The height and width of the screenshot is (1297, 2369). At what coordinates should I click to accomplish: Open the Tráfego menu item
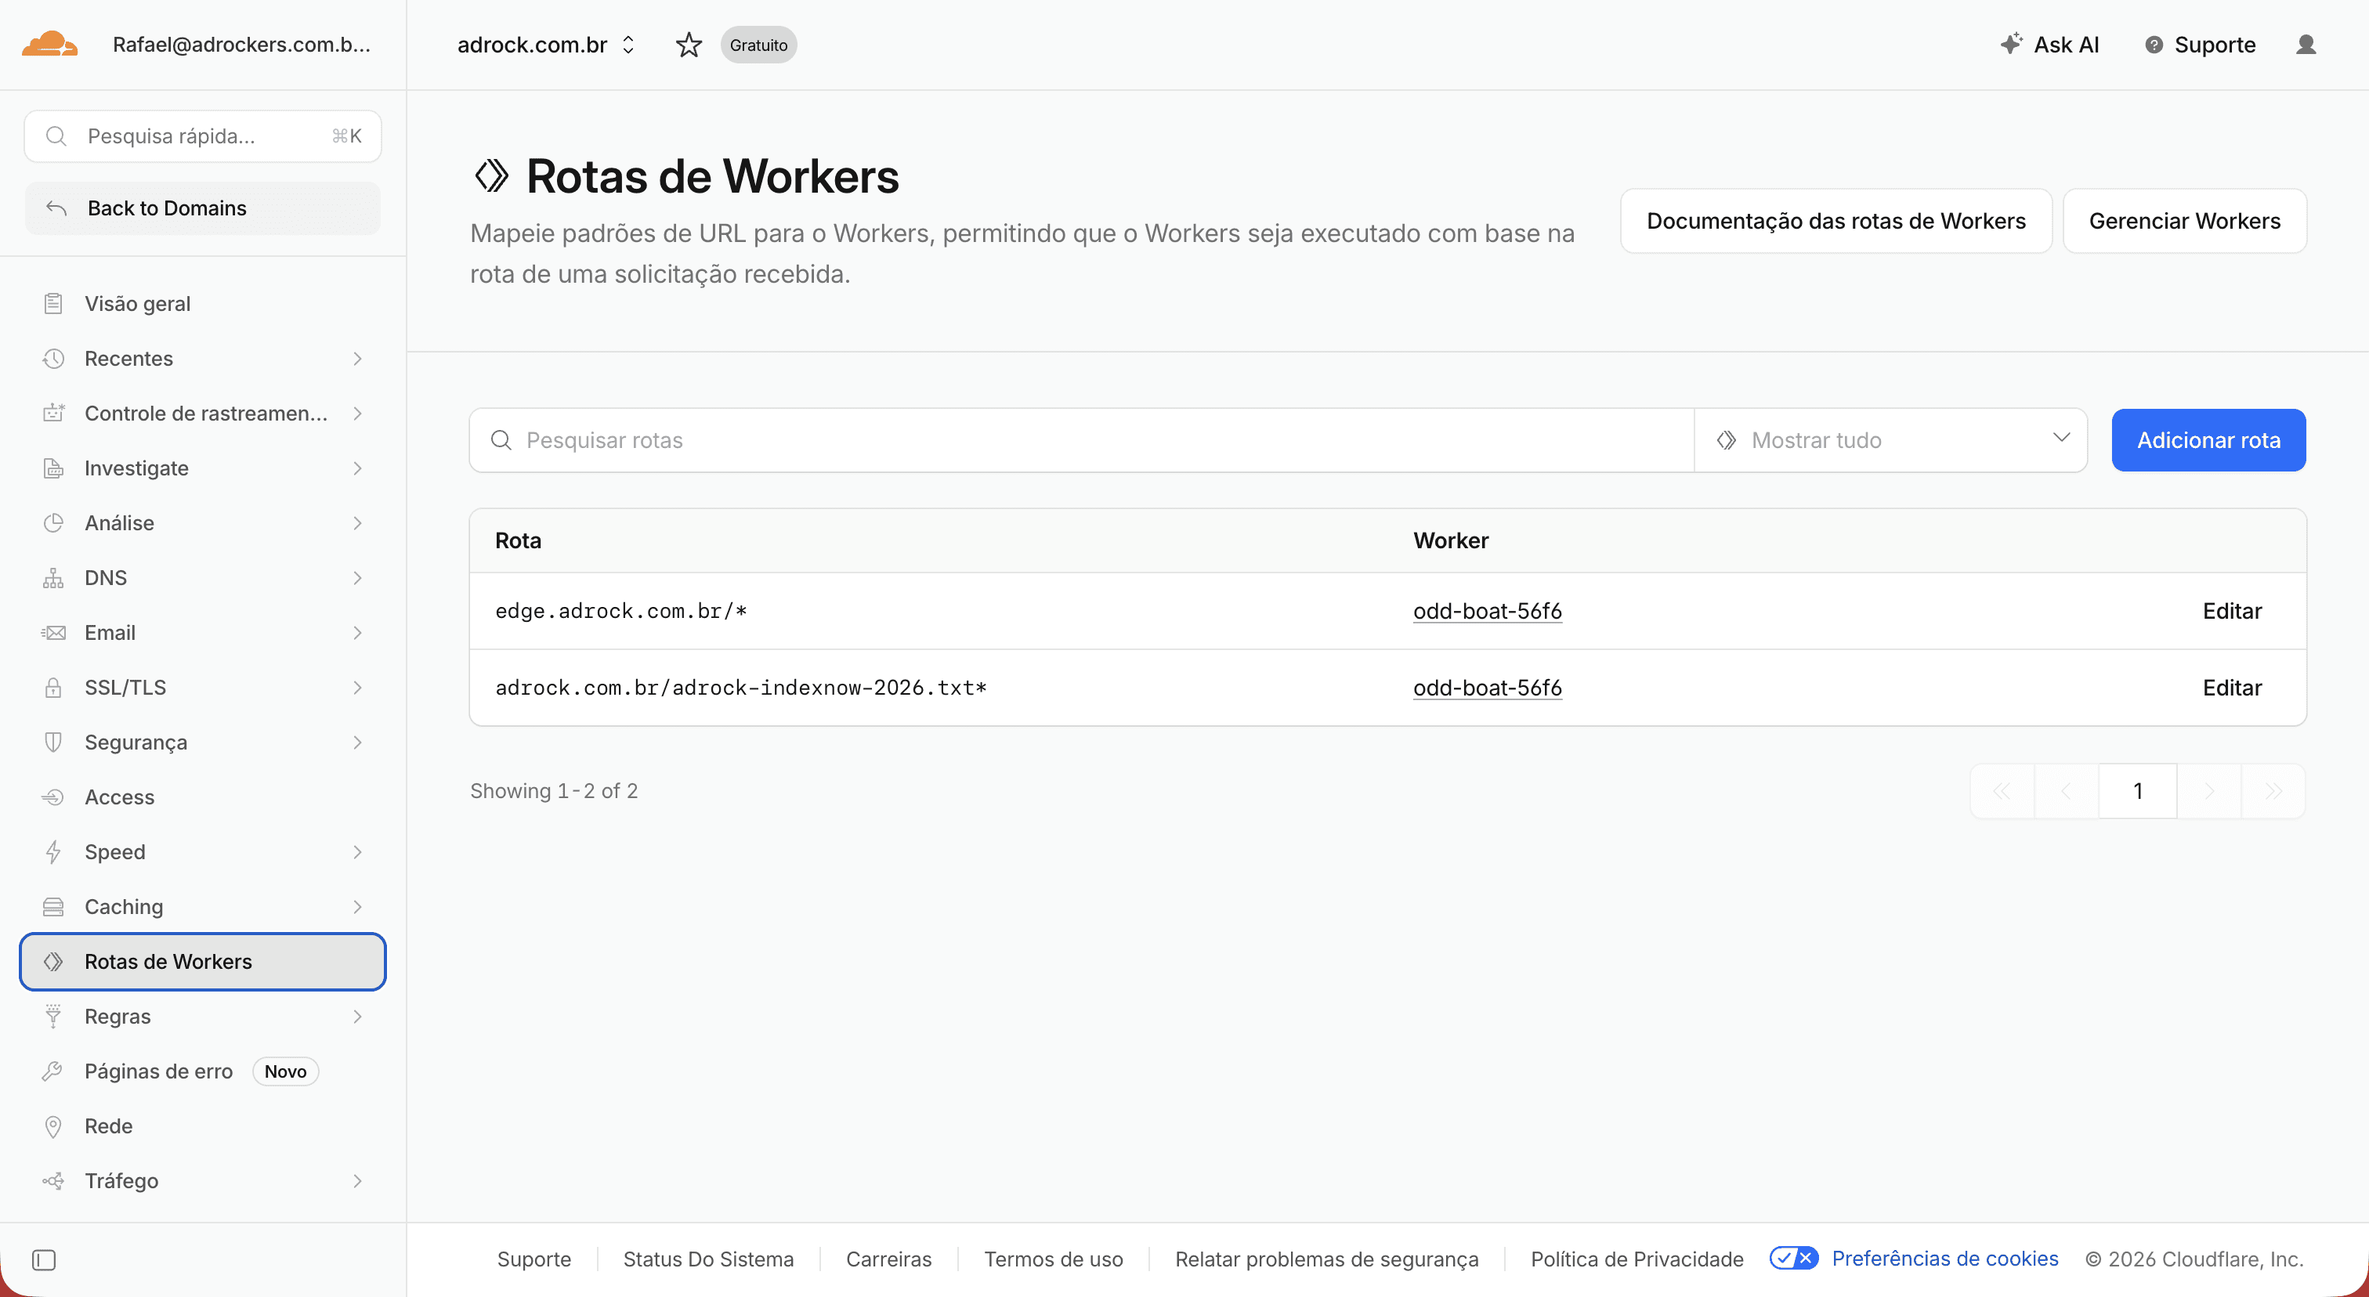pyautogui.click(x=202, y=1180)
